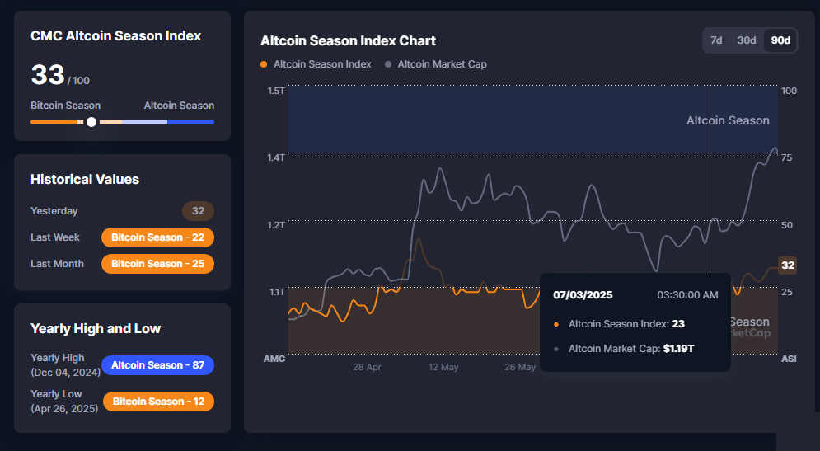Click the Yesterday value badge showing 32
Image resolution: width=820 pixels, height=451 pixels.
pyautogui.click(x=198, y=211)
